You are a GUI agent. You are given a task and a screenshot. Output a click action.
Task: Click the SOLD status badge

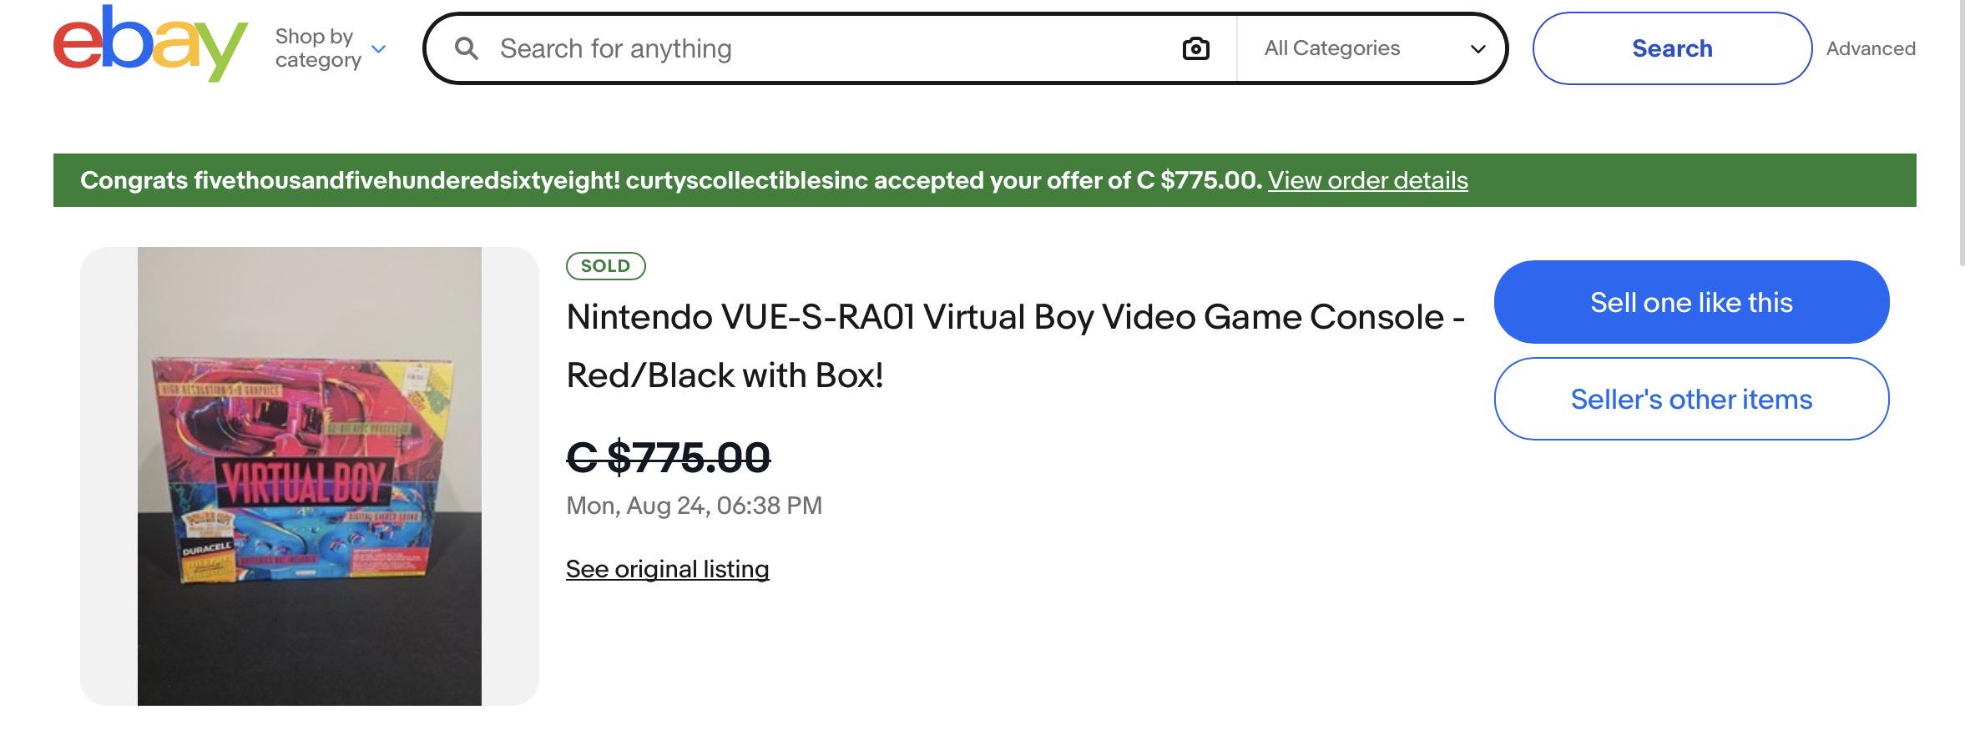coord(605,266)
